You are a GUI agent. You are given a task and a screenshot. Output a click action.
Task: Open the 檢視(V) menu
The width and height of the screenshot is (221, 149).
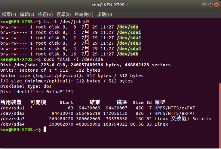pos(45,14)
